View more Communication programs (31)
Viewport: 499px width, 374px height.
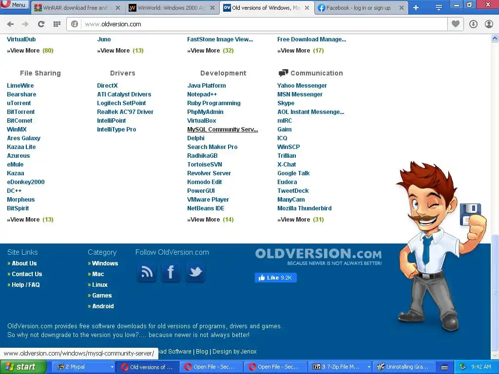click(x=300, y=220)
